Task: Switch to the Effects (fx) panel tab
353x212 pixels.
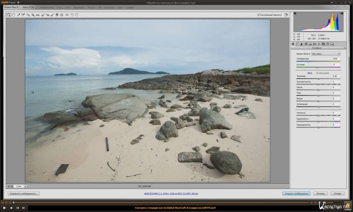Action: tap(319, 44)
